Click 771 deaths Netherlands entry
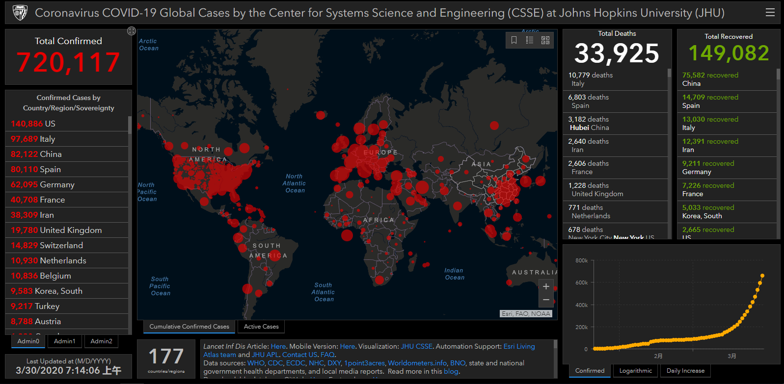784x384 pixels. click(616, 212)
